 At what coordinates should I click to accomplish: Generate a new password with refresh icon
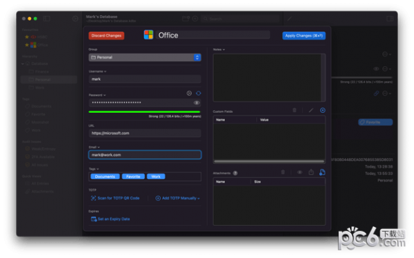coord(198,93)
